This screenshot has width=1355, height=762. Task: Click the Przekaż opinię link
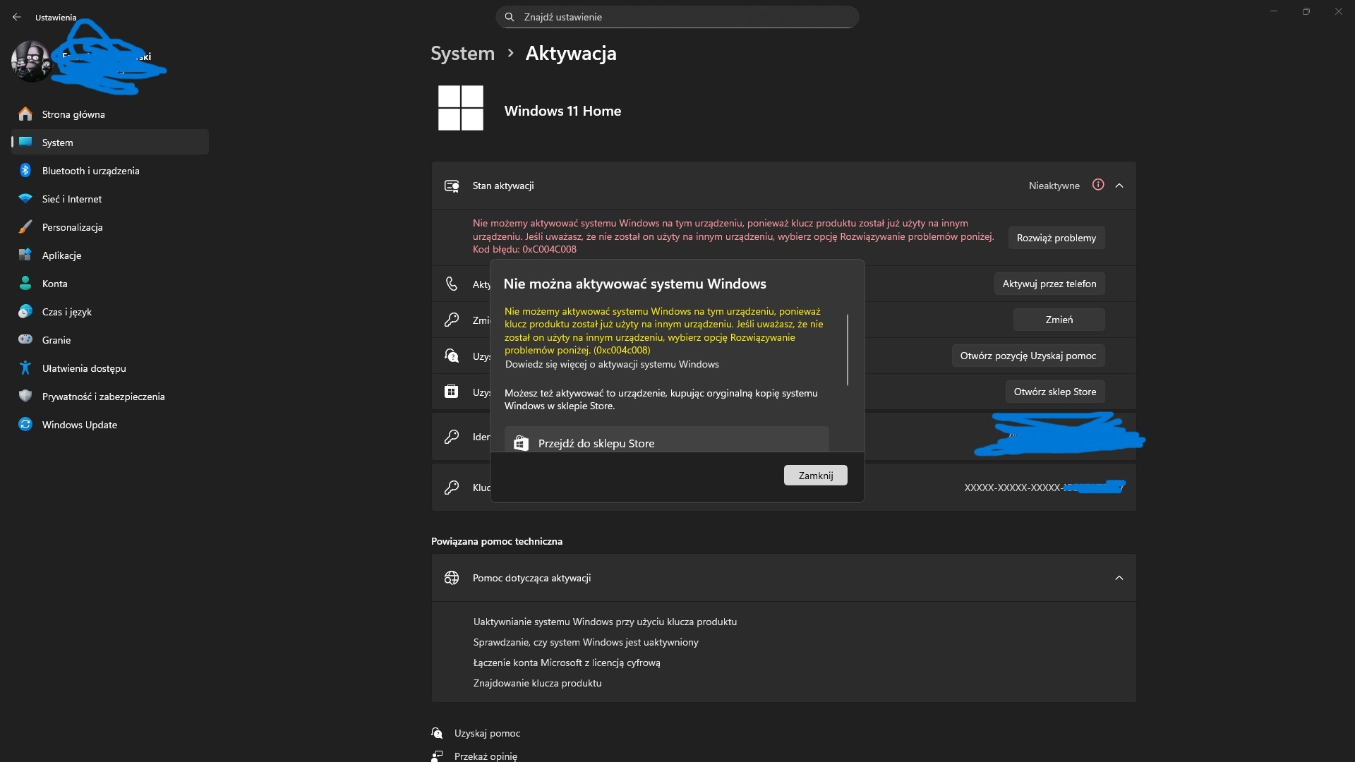[x=486, y=756]
